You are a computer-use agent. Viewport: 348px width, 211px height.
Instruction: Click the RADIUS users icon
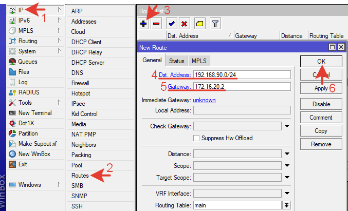pyautogui.click(x=12, y=92)
